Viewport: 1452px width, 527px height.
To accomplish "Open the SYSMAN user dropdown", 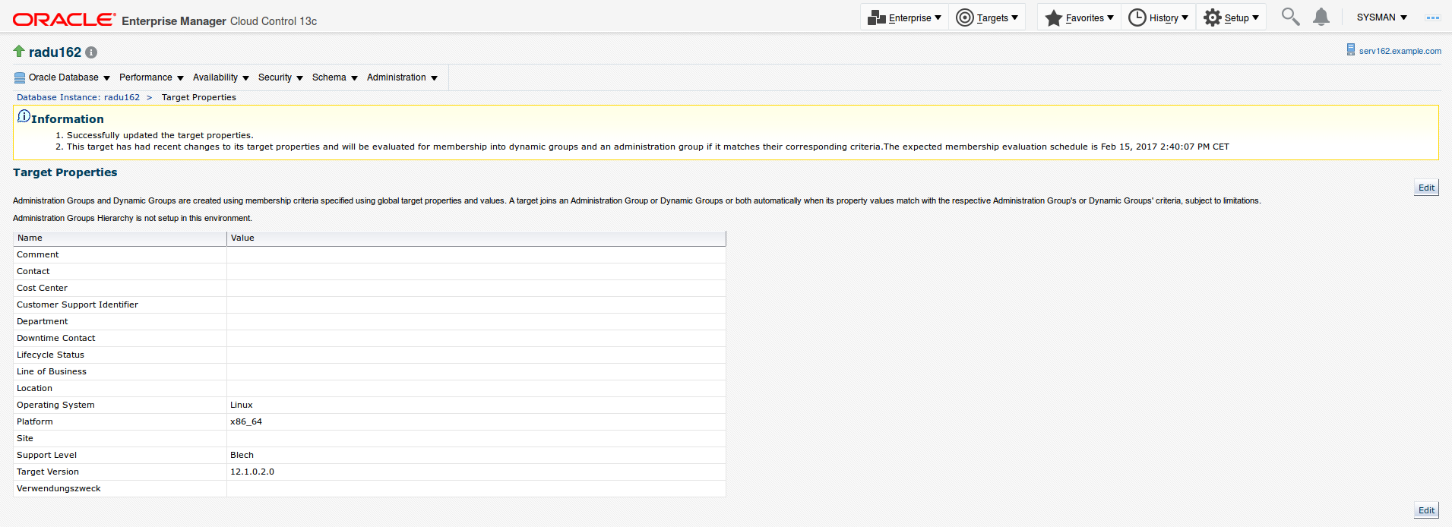I will [x=1381, y=17].
